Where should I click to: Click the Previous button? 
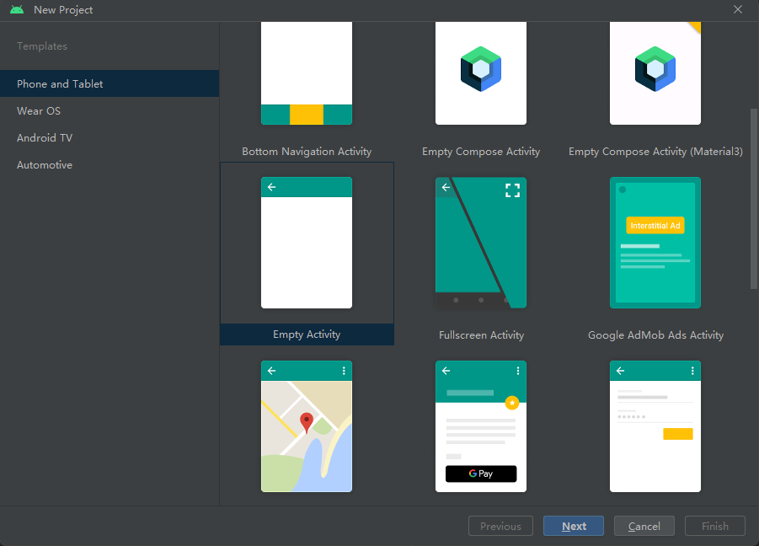(x=500, y=526)
